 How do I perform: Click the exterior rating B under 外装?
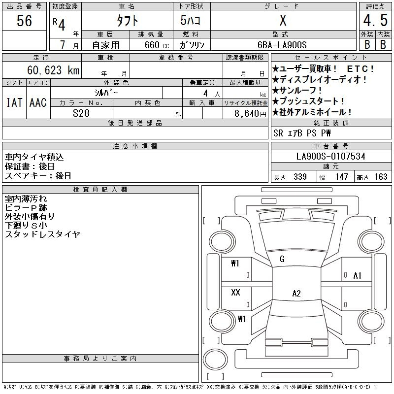tap(367, 45)
